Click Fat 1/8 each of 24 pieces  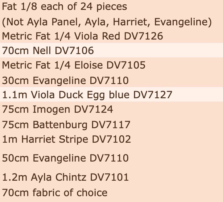64,6
